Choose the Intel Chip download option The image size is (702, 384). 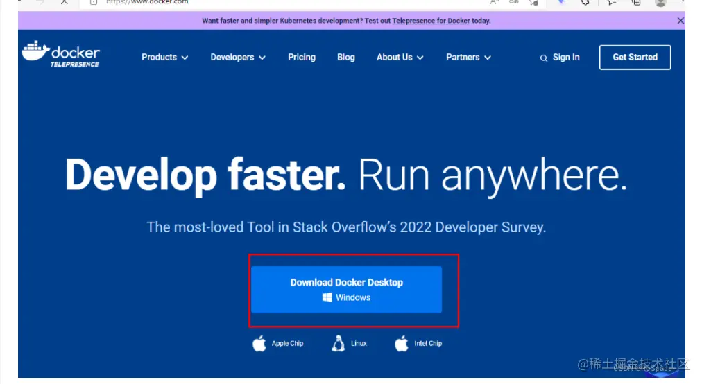click(418, 343)
